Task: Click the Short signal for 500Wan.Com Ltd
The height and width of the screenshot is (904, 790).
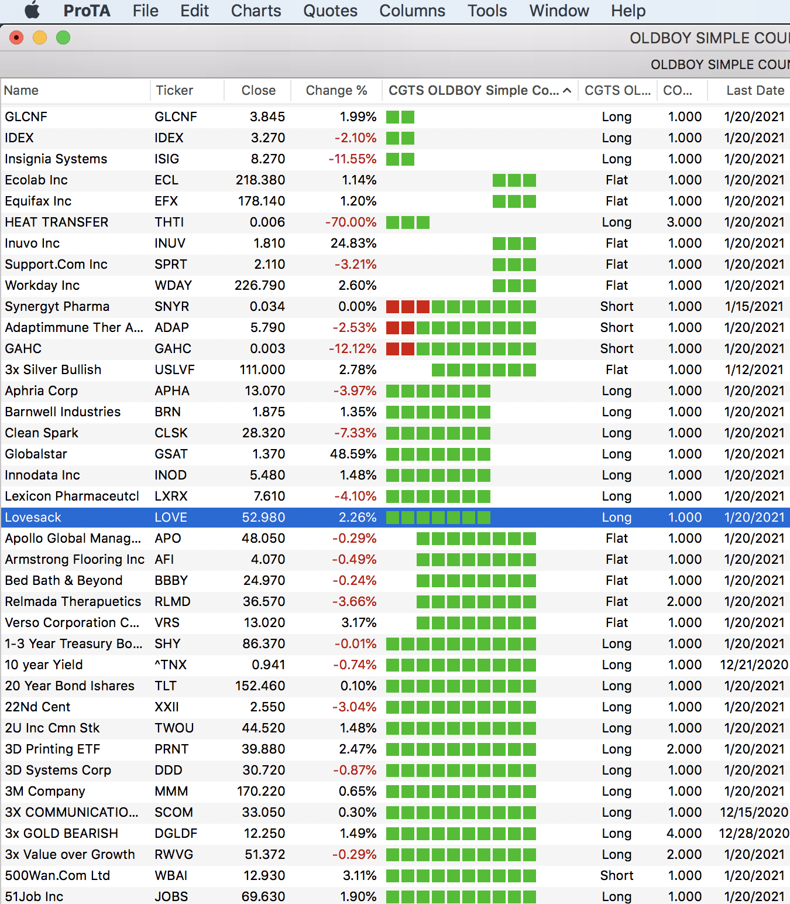Action: click(617, 875)
